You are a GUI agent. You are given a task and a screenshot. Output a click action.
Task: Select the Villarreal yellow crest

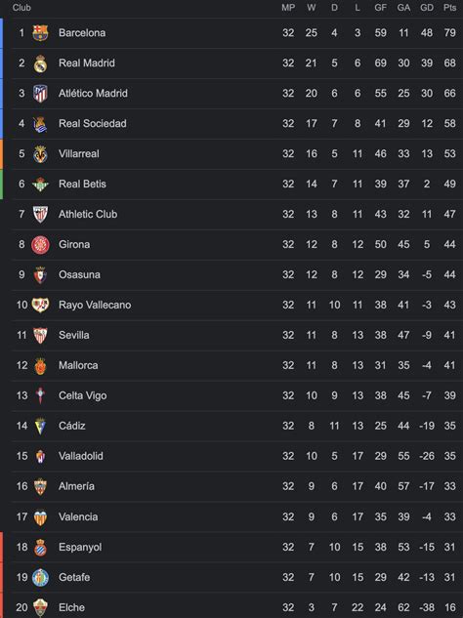40,153
